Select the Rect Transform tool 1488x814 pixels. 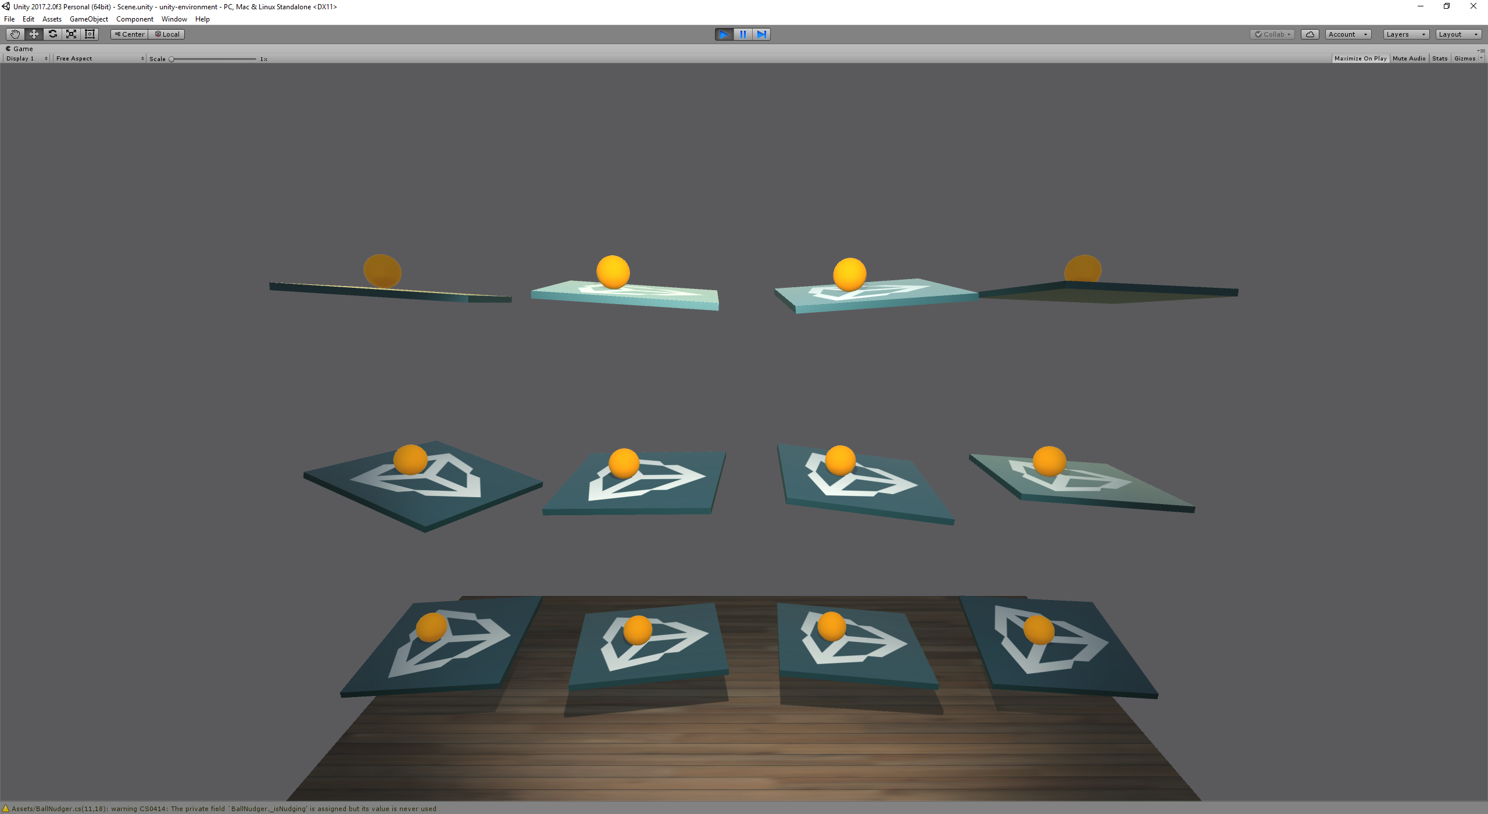tap(90, 34)
